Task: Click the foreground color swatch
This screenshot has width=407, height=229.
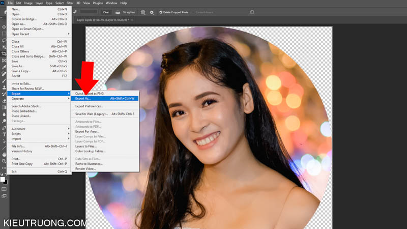Action: click(3, 179)
